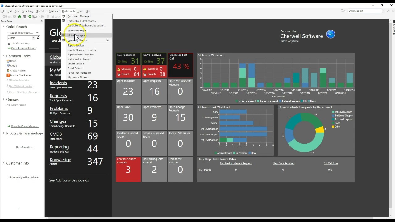
Task: Click 1st Level Support donut legend swatch
Action: coord(333,112)
